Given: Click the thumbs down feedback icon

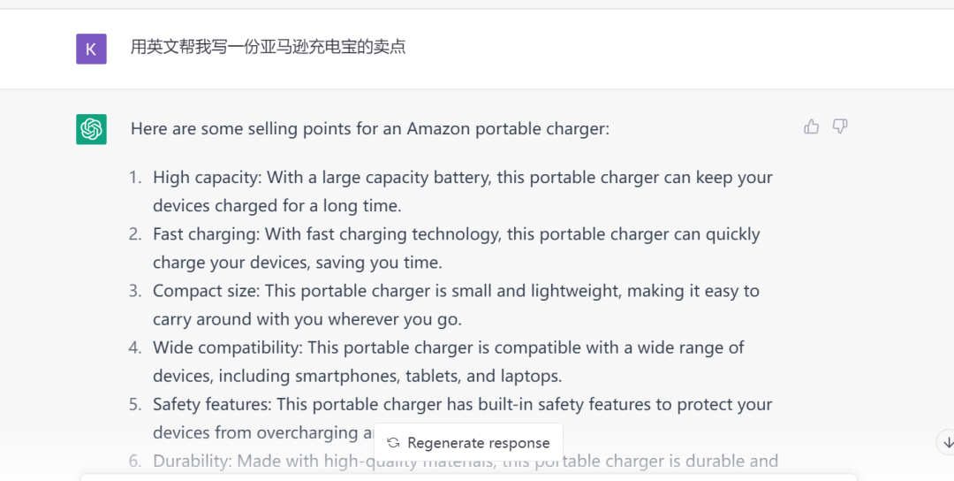Looking at the screenshot, I should click(x=840, y=126).
